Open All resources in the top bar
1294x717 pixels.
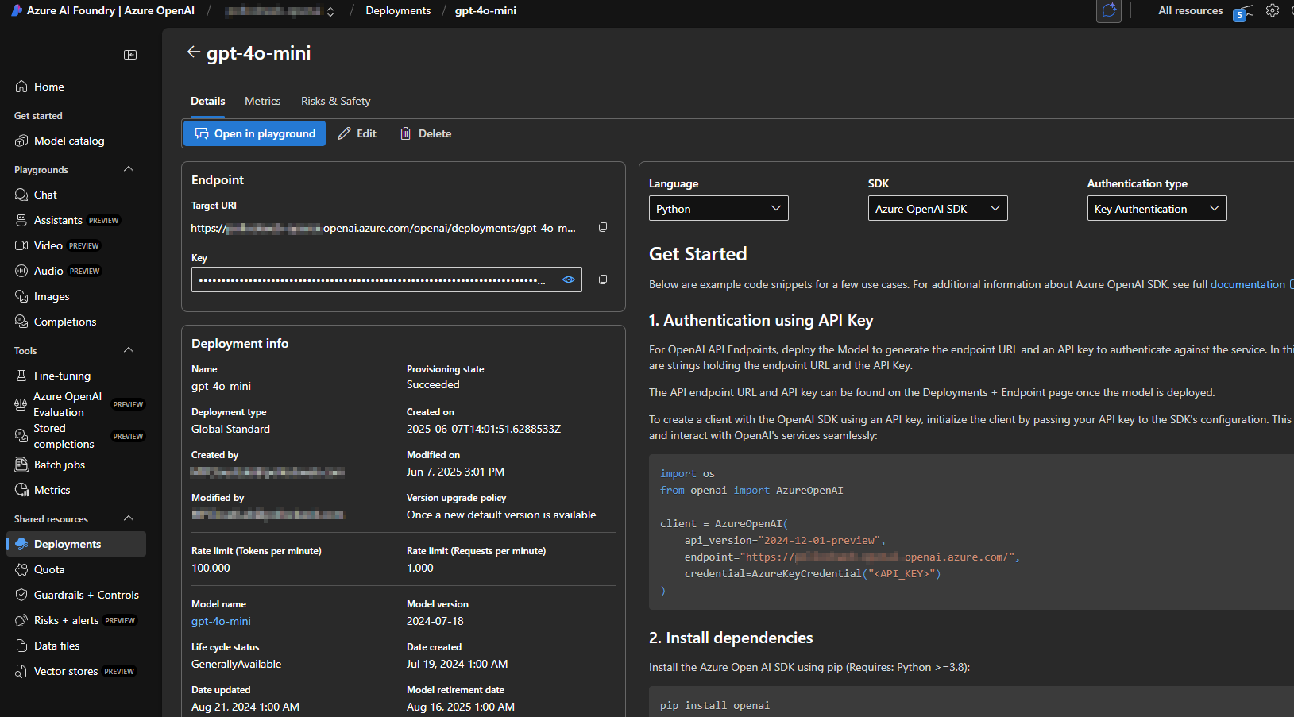(1190, 10)
